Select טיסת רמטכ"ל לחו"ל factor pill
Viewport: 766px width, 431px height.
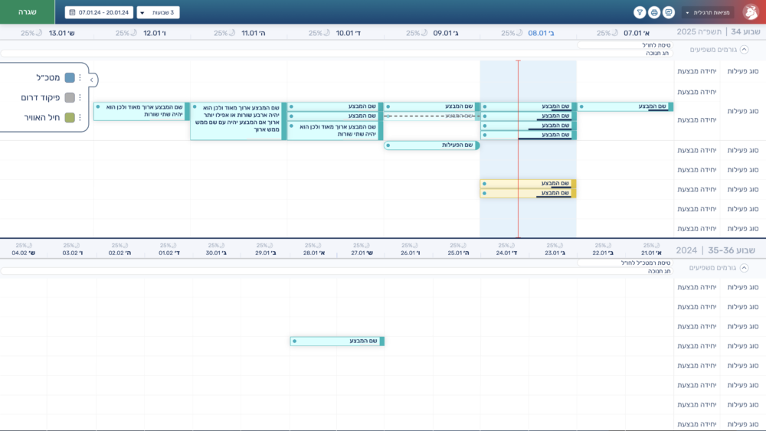coord(625,263)
